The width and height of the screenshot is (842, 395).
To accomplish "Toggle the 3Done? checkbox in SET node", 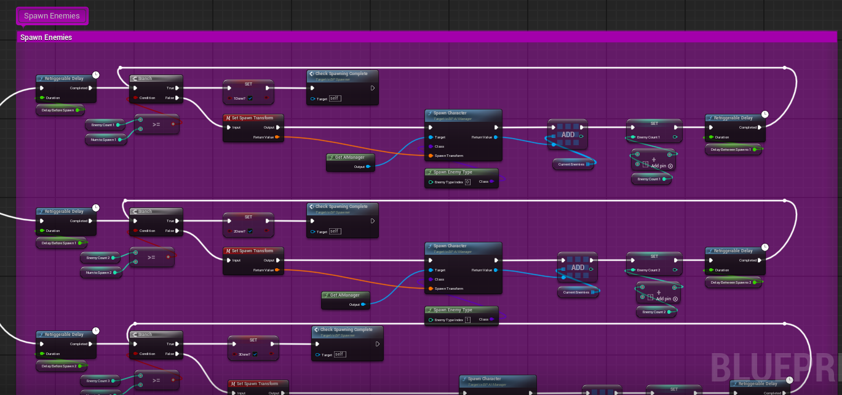I will 255,354.
